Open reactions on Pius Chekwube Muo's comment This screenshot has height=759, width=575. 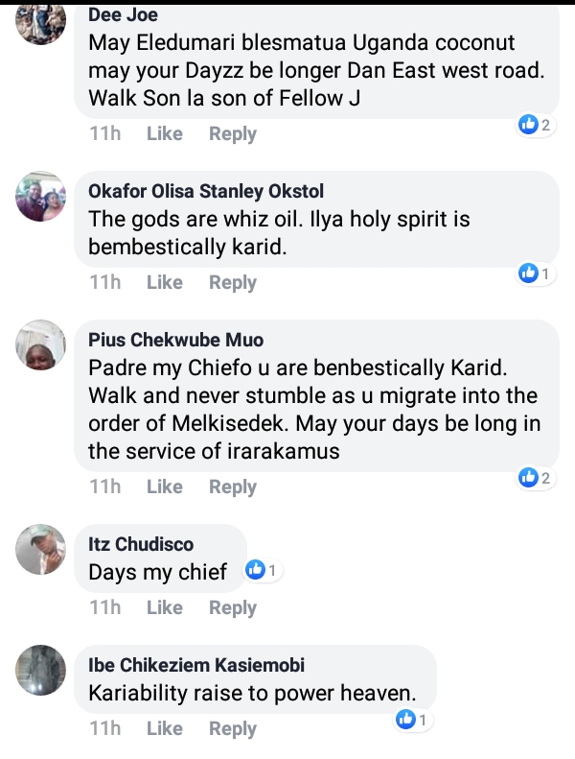535,477
